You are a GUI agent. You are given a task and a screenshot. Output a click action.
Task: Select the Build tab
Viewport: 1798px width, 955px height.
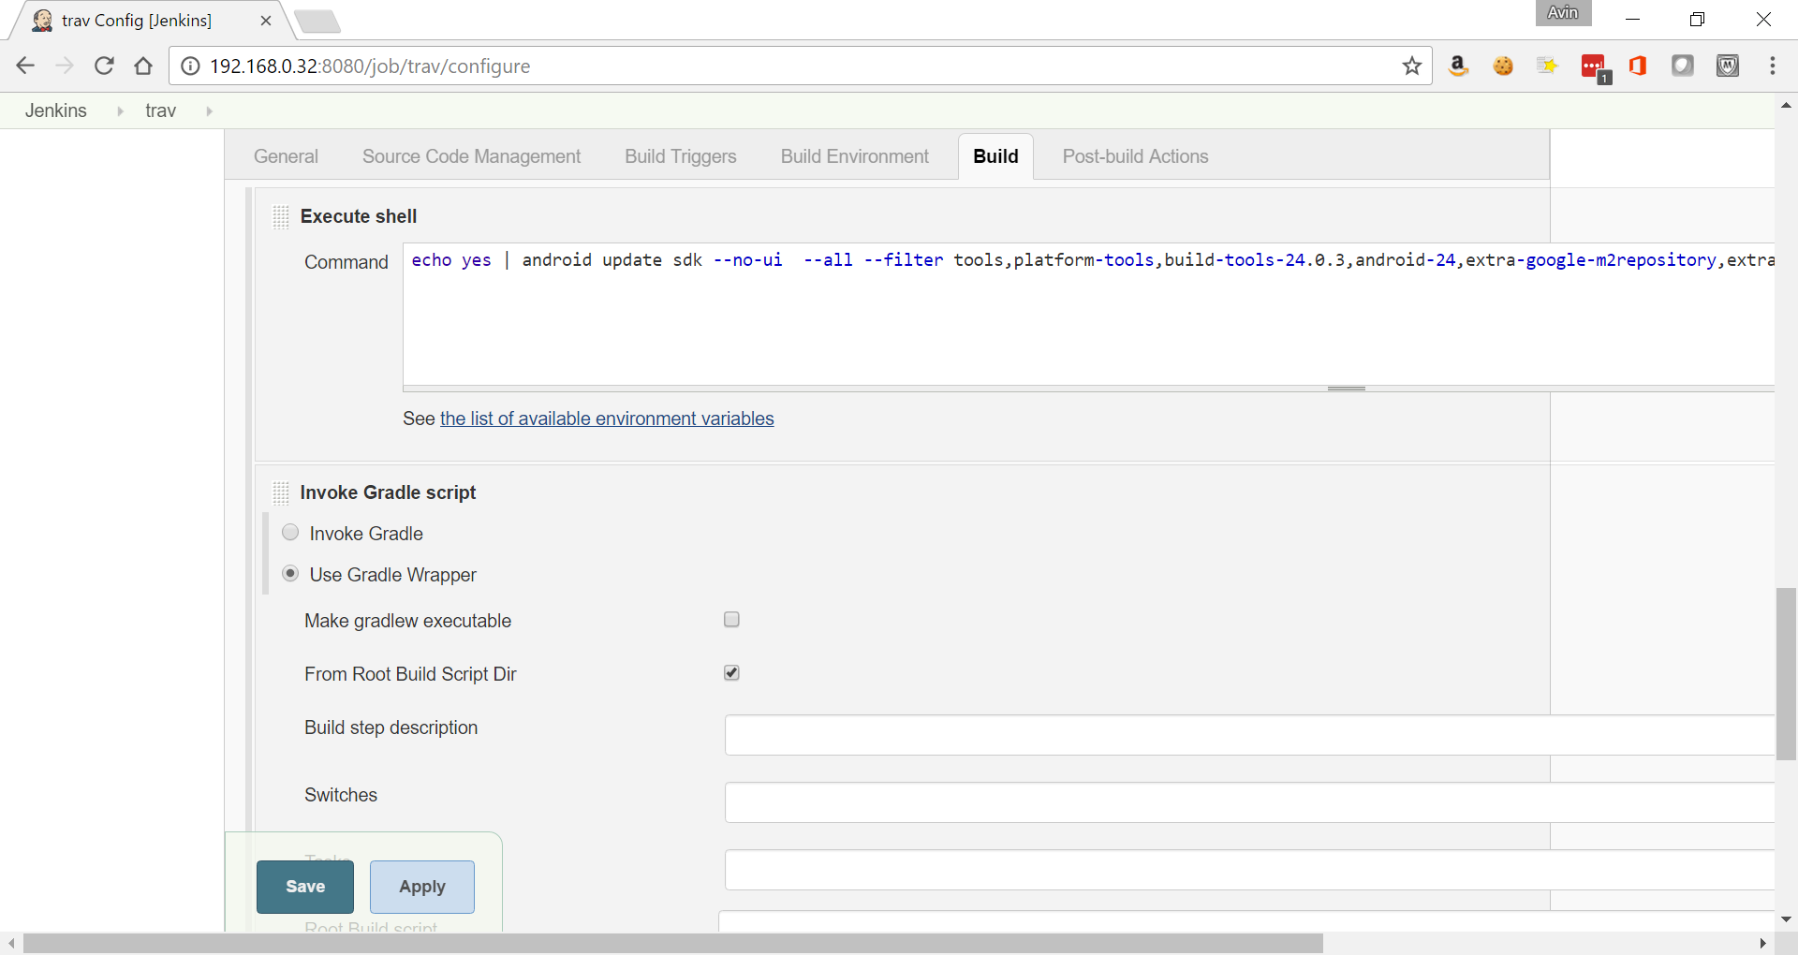point(995,156)
